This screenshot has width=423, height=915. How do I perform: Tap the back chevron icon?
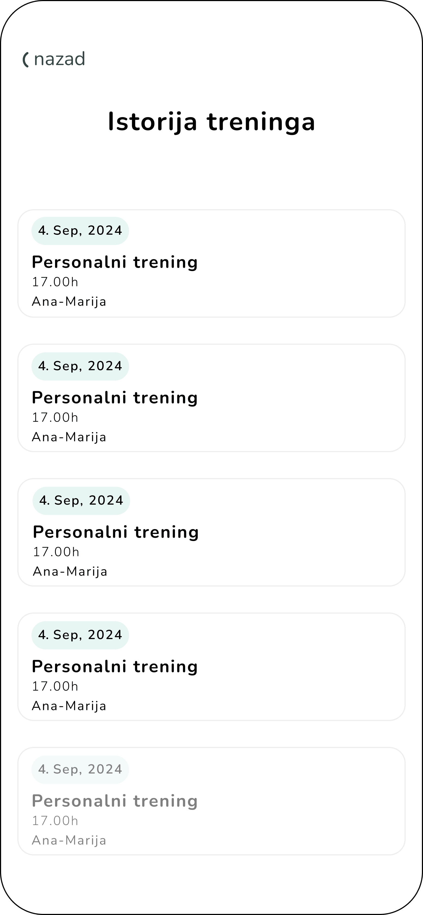25,59
